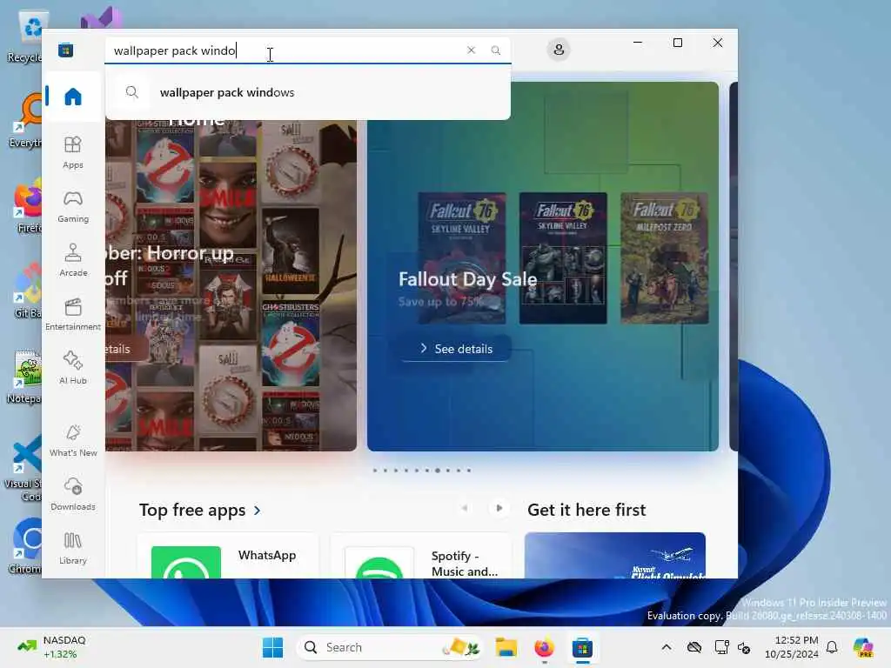891x668 pixels.
Task: Open the first Fallout 76 Skyline Valley cover
Action: [x=462, y=257]
